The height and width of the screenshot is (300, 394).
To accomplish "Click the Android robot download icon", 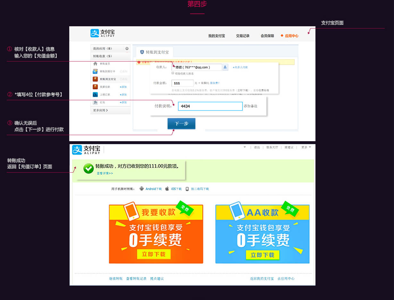I will coord(142,189).
